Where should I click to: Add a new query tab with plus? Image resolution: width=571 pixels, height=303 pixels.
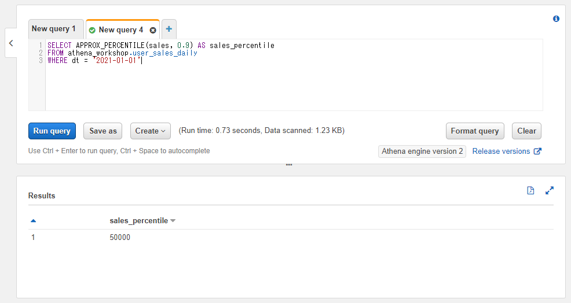(169, 29)
